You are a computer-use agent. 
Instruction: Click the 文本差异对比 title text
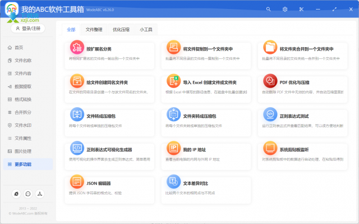point(196,183)
